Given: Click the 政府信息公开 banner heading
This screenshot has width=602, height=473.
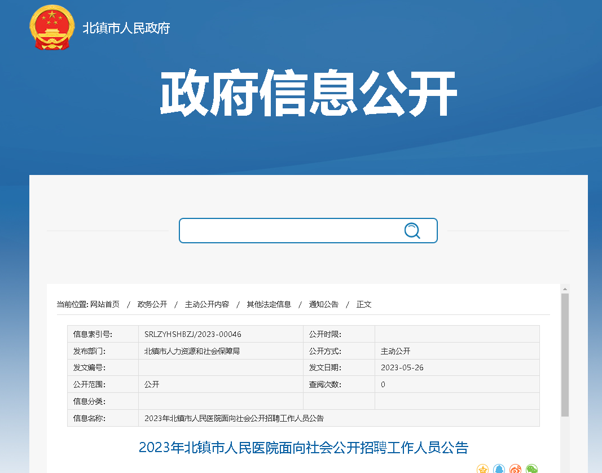Looking at the screenshot, I should [308, 93].
